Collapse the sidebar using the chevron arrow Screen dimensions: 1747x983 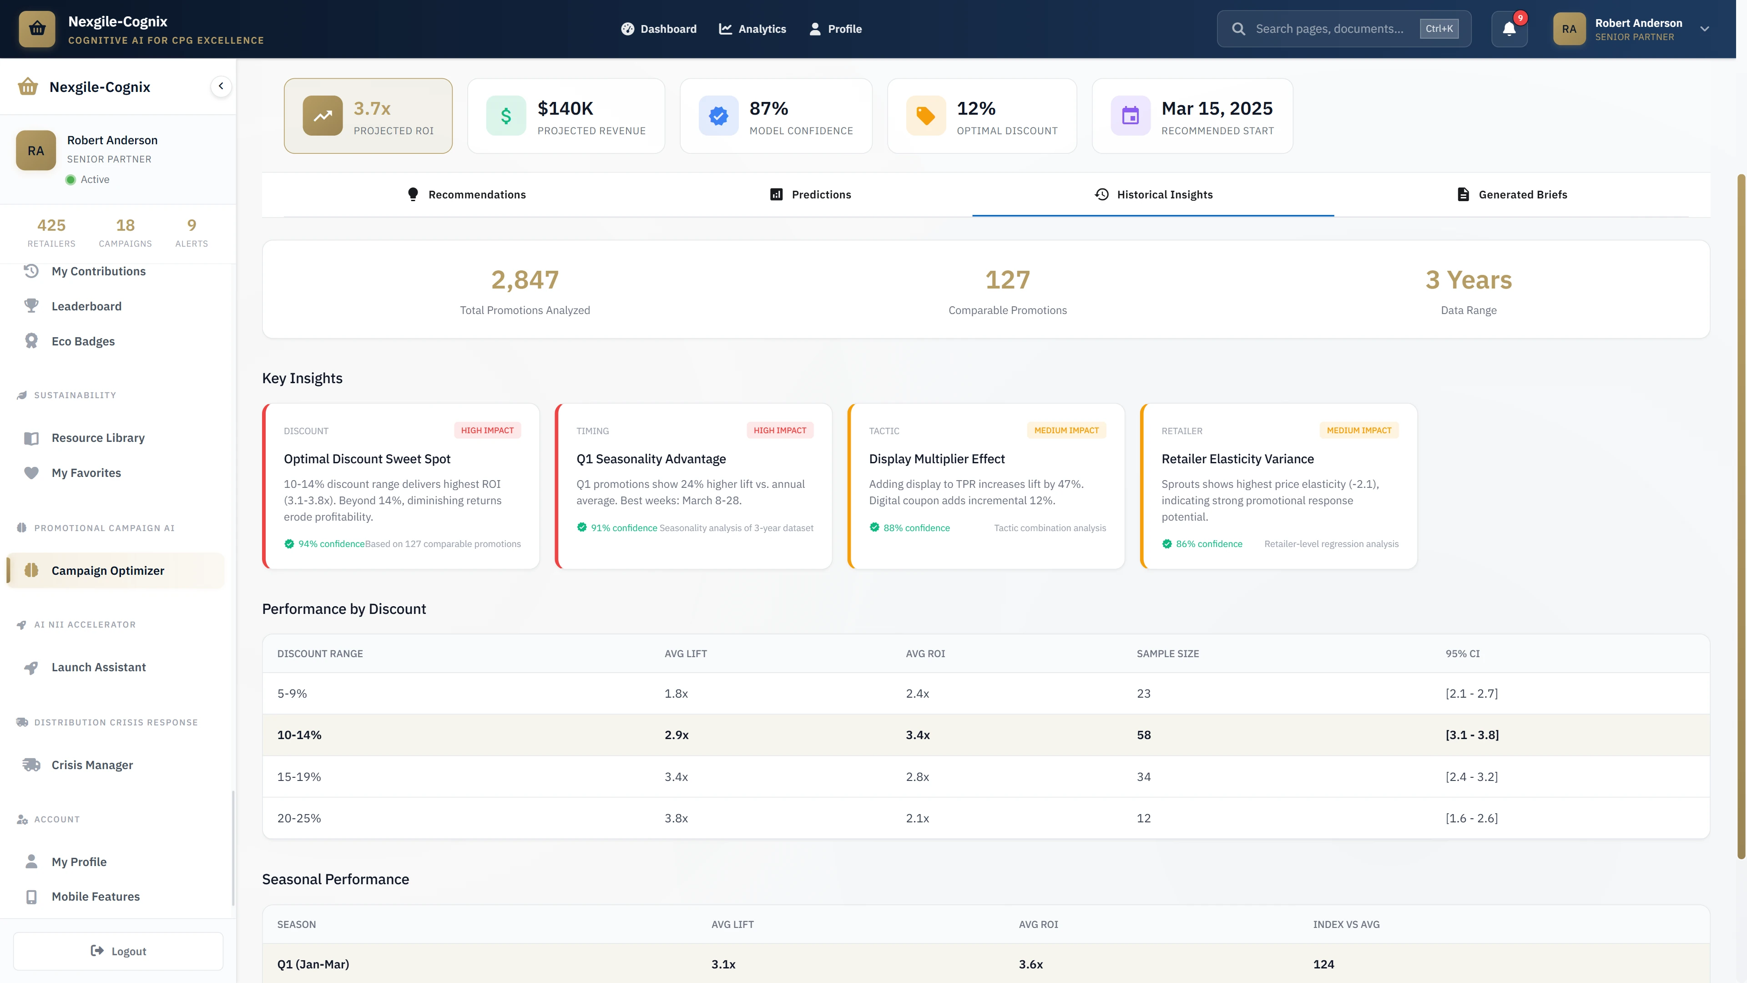[x=220, y=86]
